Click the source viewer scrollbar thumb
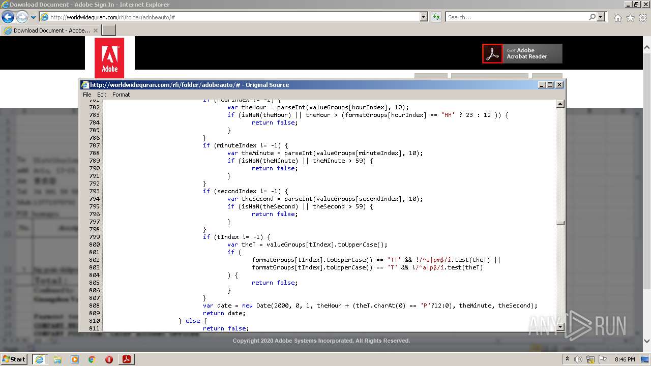The image size is (651, 366). 560,223
